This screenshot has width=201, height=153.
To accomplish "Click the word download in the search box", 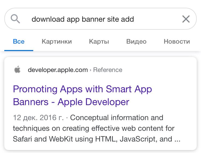I will [x=48, y=19].
